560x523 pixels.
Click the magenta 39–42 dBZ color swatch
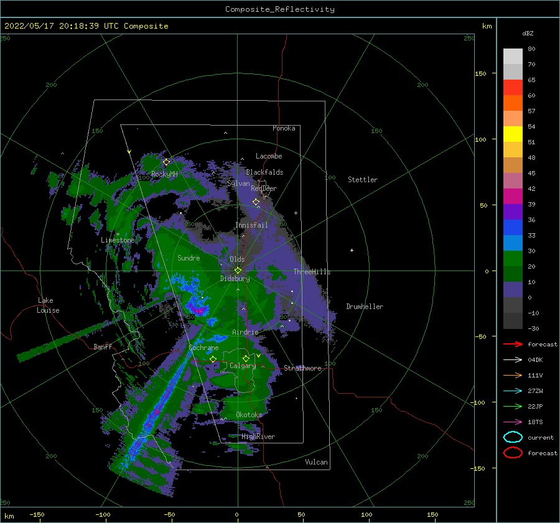[513, 197]
